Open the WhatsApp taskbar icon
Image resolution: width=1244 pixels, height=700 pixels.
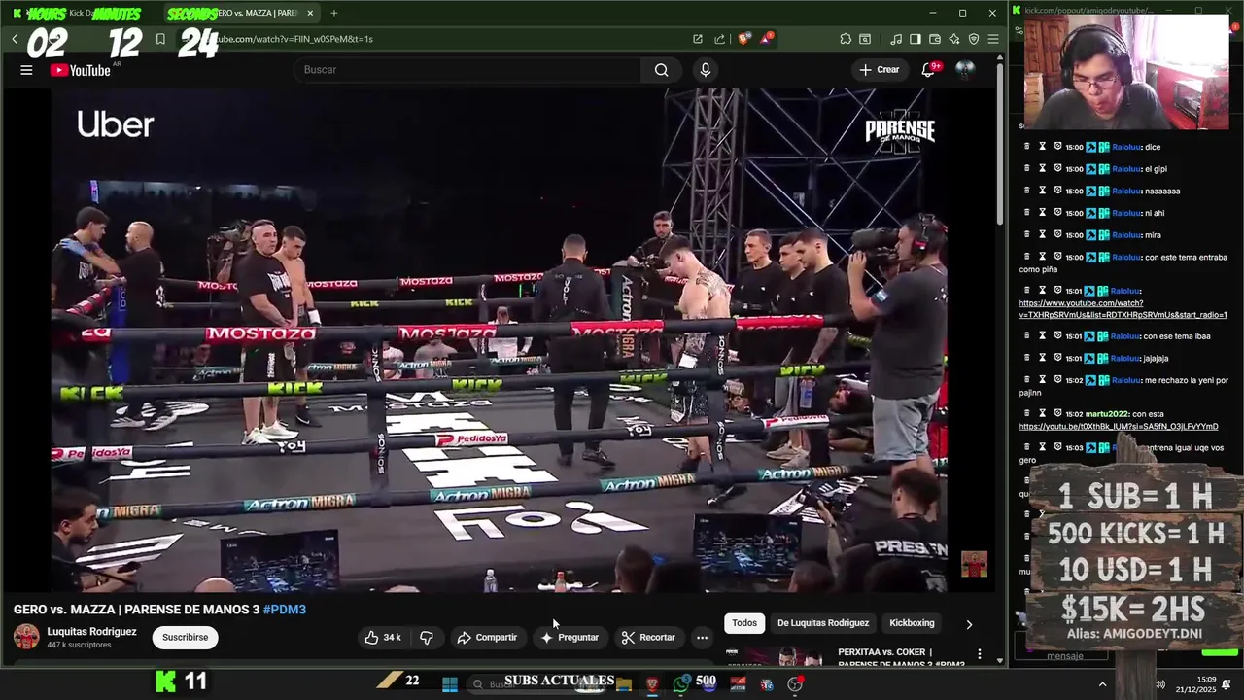pyautogui.click(x=681, y=684)
